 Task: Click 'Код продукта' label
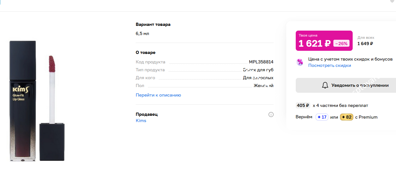[x=151, y=62]
